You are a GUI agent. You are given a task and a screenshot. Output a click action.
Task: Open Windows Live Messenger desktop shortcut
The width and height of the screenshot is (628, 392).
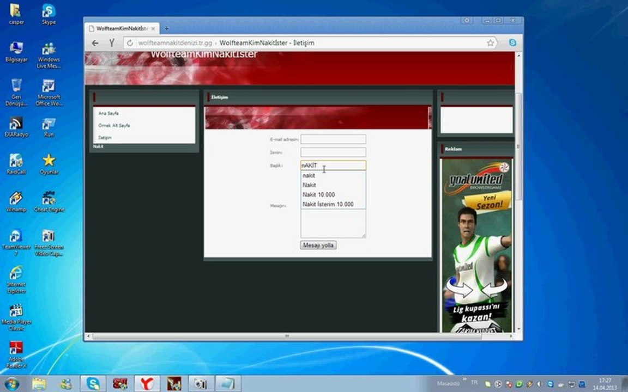pyautogui.click(x=49, y=55)
